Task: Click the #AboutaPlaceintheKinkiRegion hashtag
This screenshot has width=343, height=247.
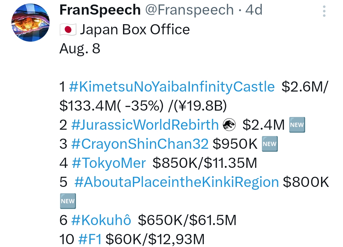Action: point(176,182)
